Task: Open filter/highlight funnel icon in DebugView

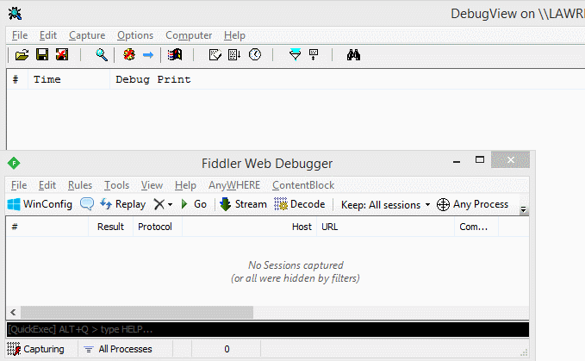Action: tap(295, 54)
